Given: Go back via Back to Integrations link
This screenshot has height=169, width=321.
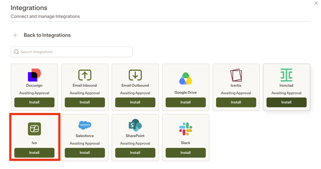Looking at the screenshot, I should (47, 35).
